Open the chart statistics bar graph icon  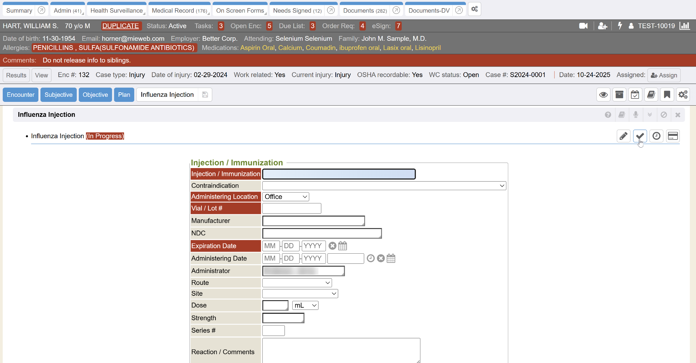[x=684, y=26]
